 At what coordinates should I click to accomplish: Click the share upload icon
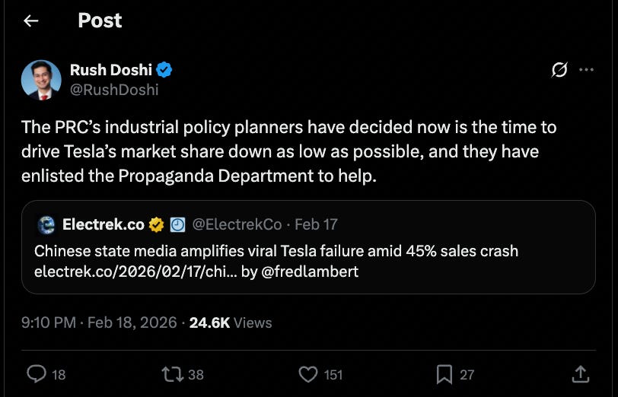click(x=579, y=373)
